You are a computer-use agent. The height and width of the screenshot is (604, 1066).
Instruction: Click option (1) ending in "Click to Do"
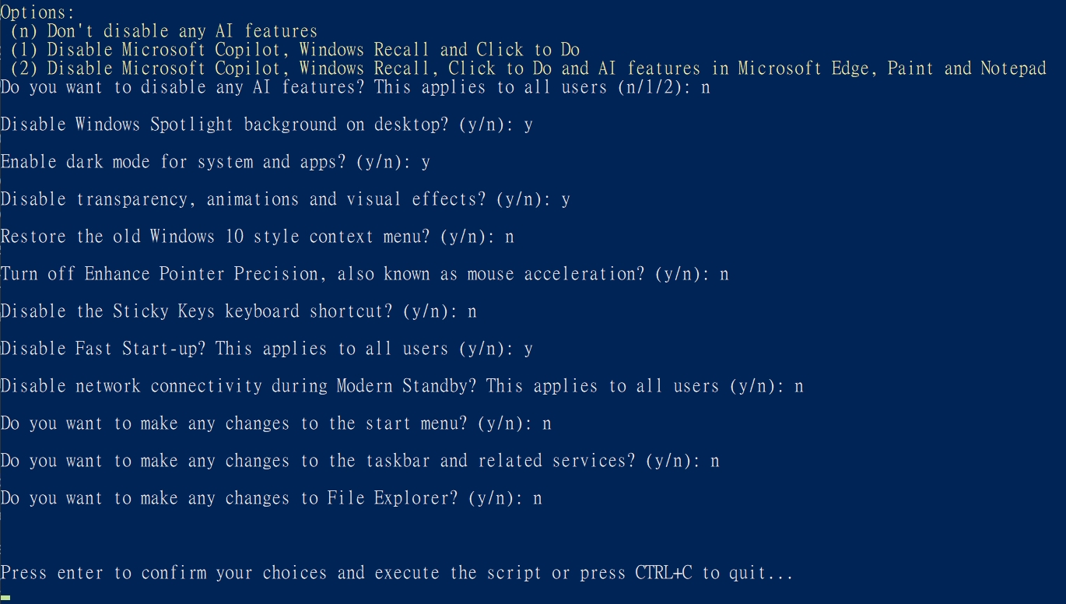click(x=294, y=50)
